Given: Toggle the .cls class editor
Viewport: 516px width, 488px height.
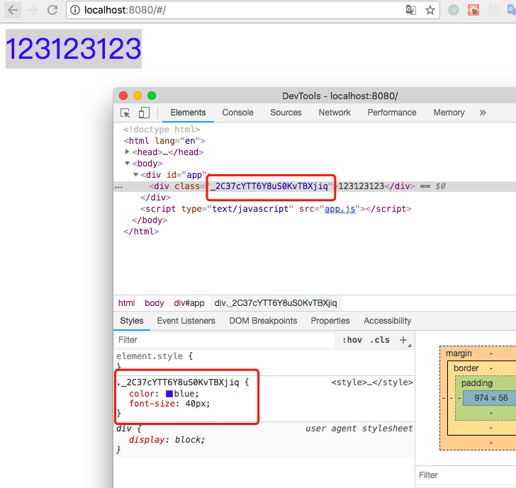Looking at the screenshot, I should pyautogui.click(x=379, y=340).
